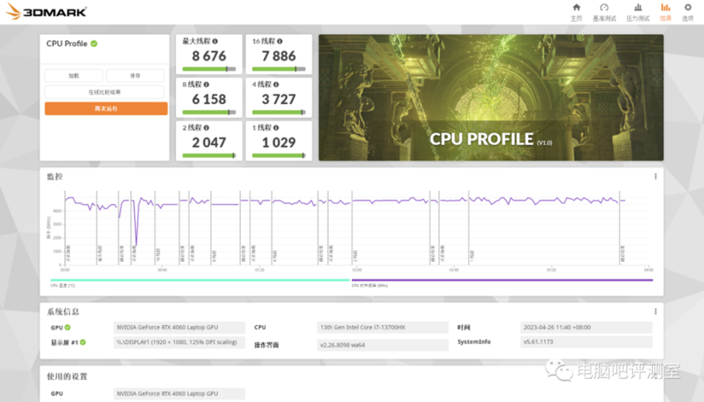Open 监控 panel three-dot menu

(x=656, y=176)
